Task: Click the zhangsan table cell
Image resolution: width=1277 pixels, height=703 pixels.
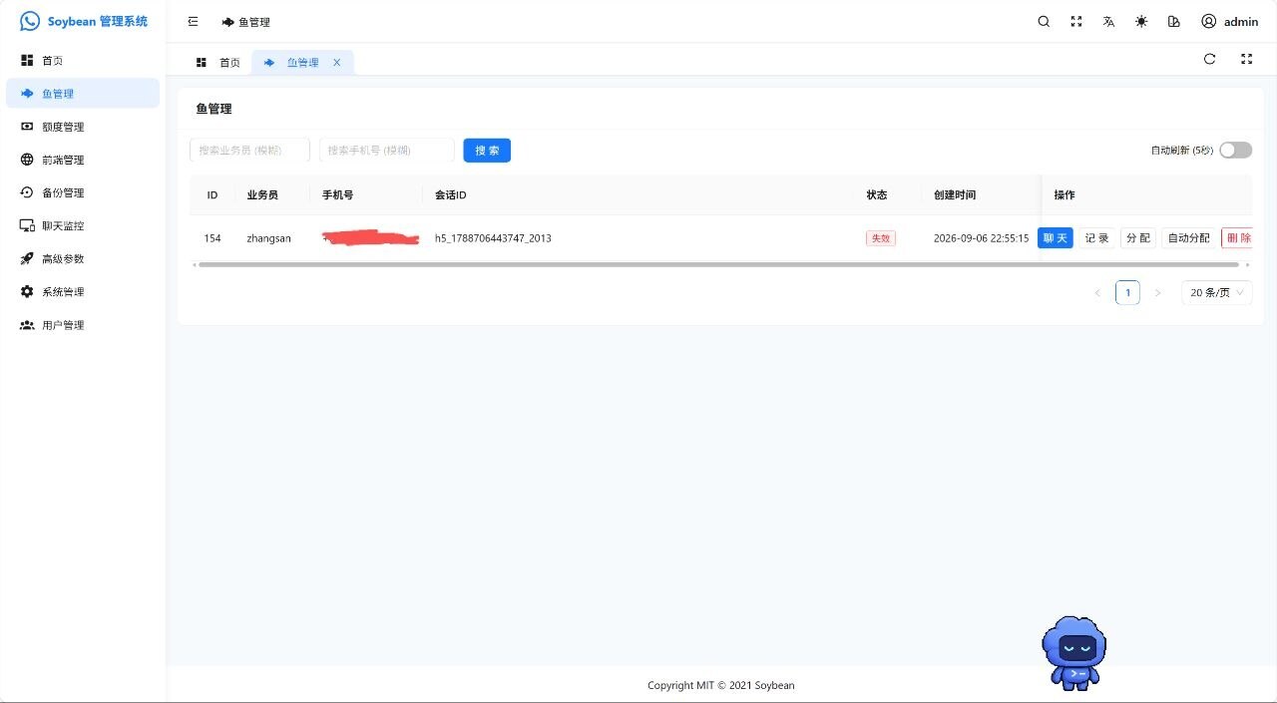Action: point(269,238)
